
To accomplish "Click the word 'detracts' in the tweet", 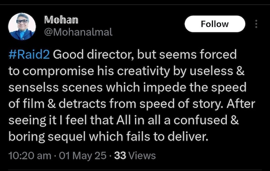I will pos(82,104).
